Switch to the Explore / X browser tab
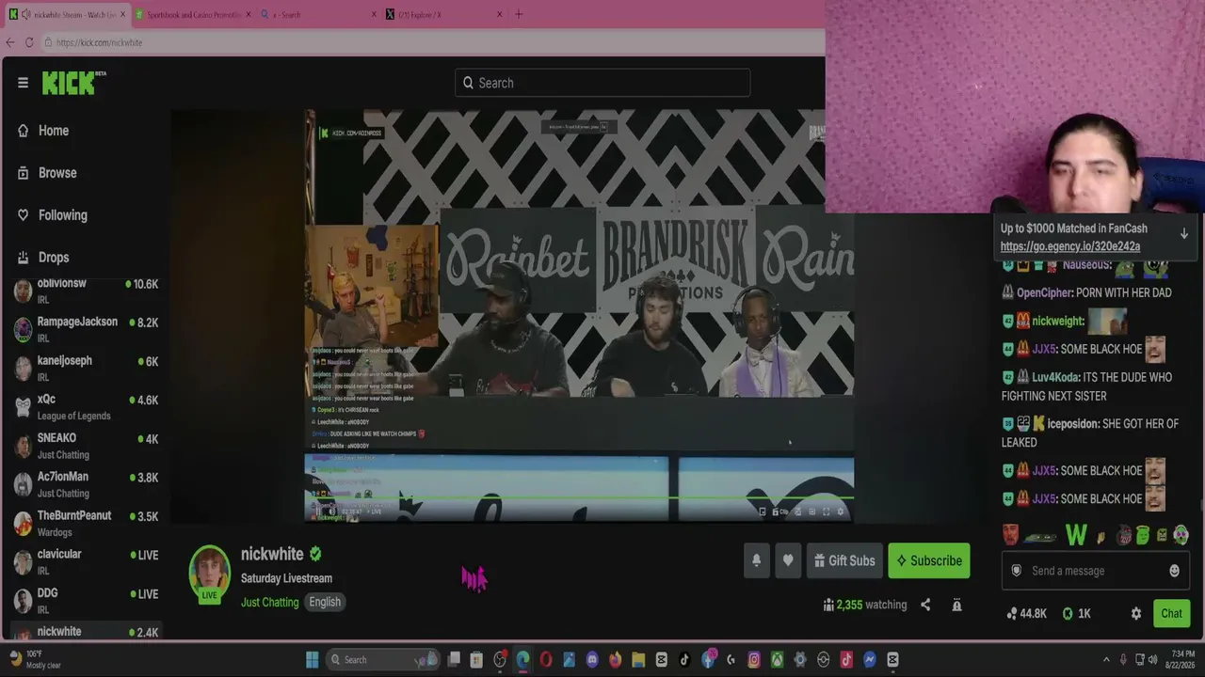 click(444, 14)
